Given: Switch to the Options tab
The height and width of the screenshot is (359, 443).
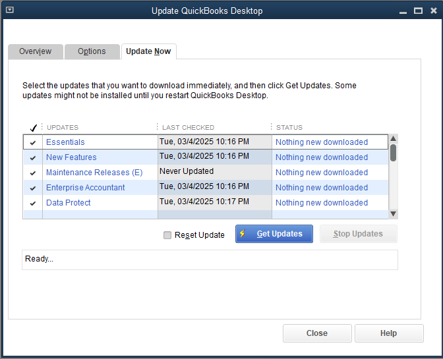Looking at the screenshot, I should (x=92, y=51).
